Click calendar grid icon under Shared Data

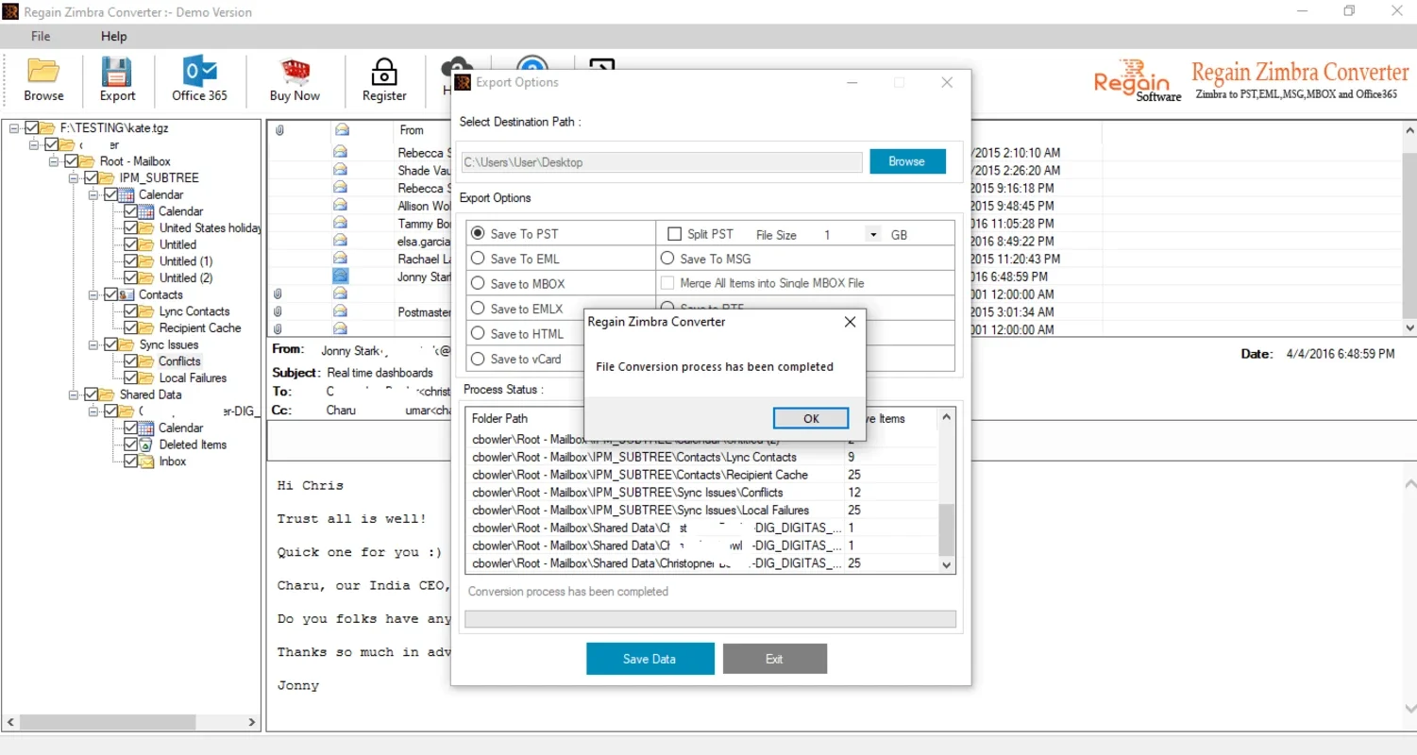point(145,428)
